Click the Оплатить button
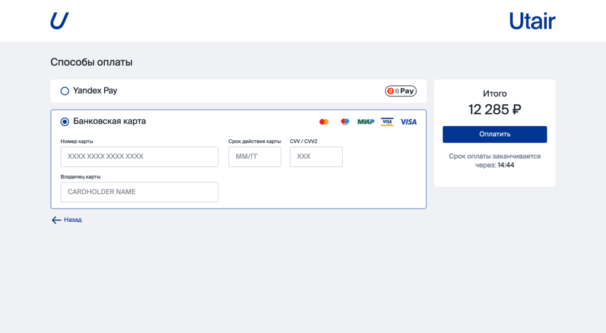Image resolution: width=606 pixels, height=333 pixels. (x=495, y=134)
